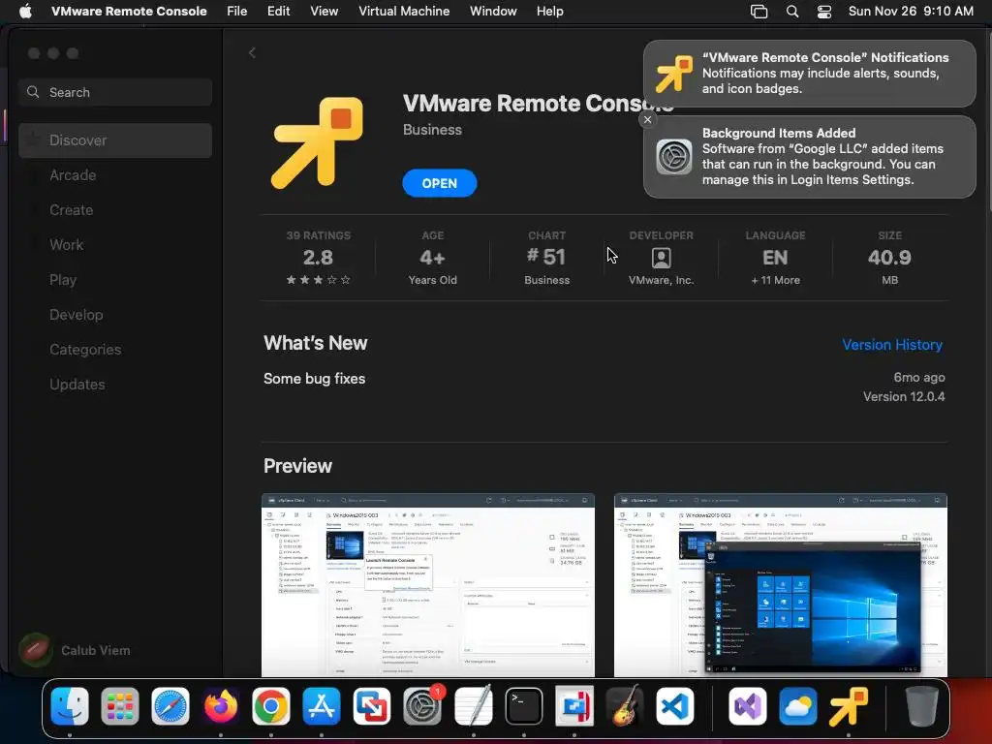Dismiss the Background Items Added notification
992x744 pixels.
(647, 119)
